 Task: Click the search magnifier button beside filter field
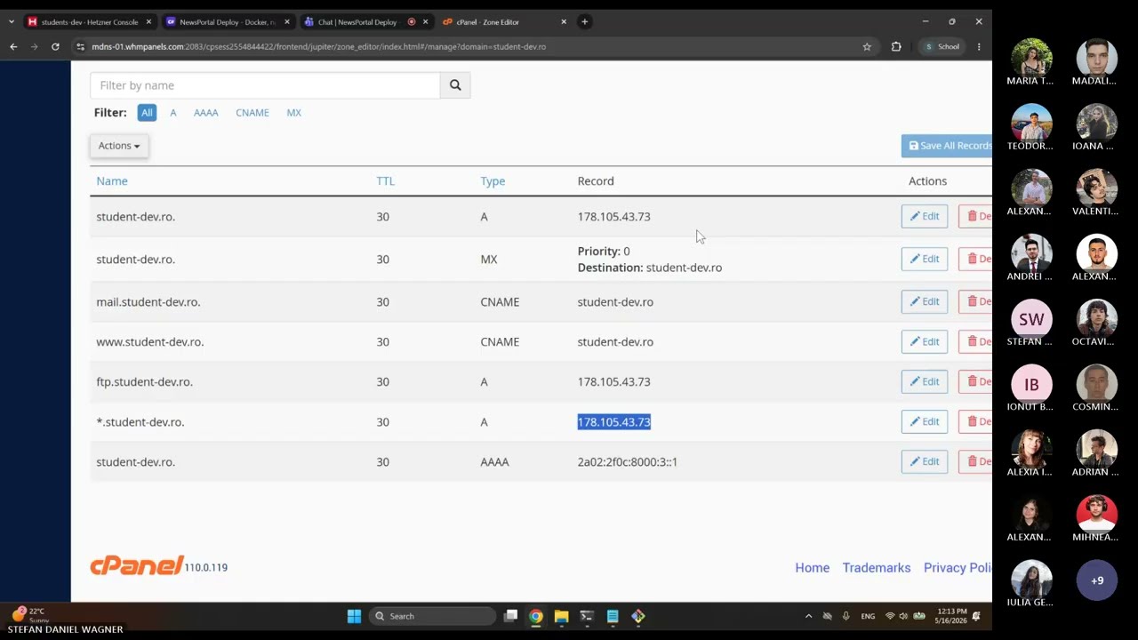(x=455, y=85)
